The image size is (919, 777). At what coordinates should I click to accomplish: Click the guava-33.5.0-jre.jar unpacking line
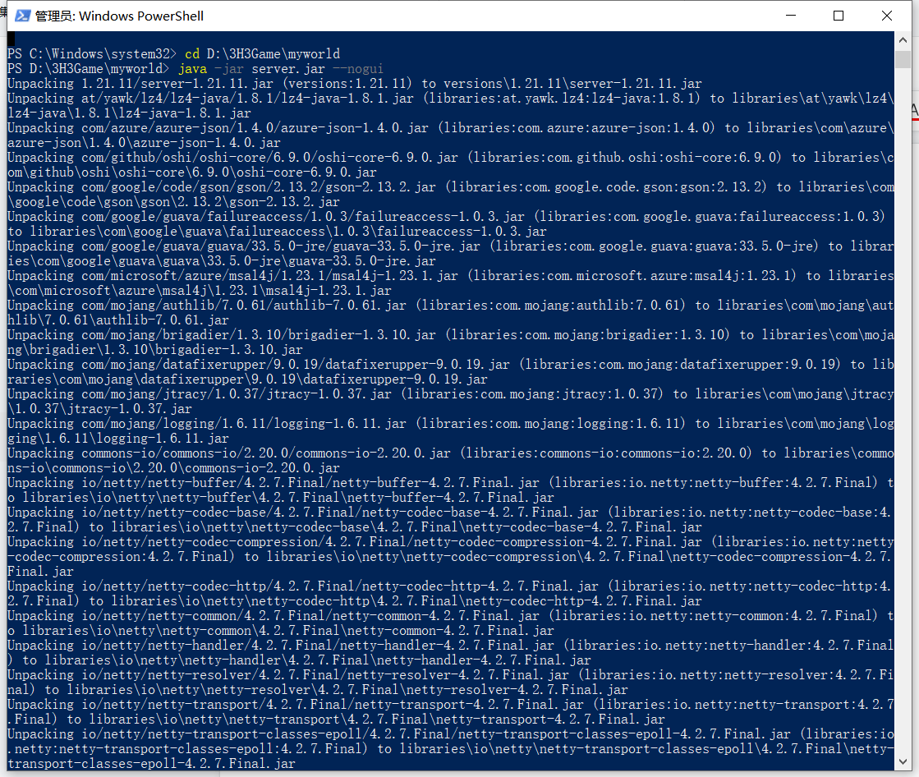coord(450,253)
